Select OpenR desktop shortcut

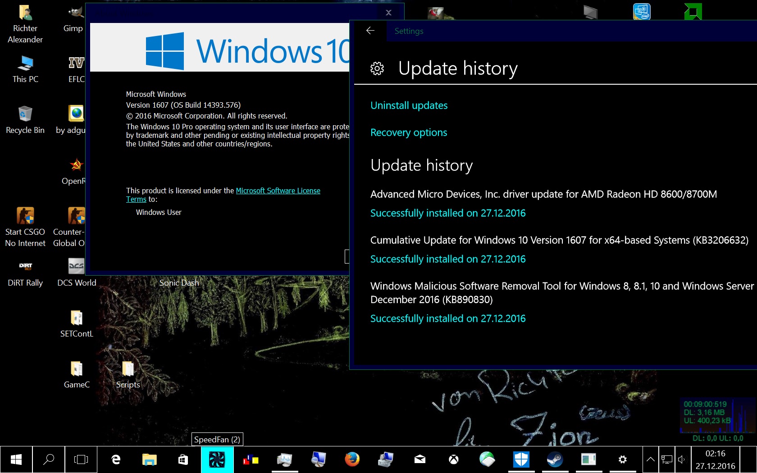click(x=74, y=171)
